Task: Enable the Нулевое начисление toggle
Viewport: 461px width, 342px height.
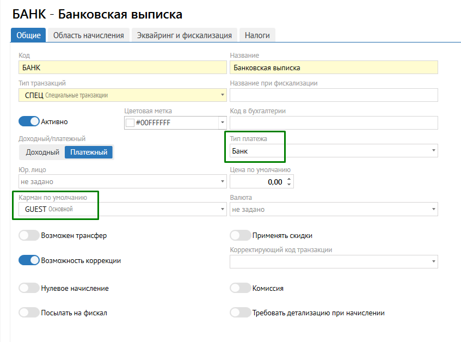Action: (29, 288)
